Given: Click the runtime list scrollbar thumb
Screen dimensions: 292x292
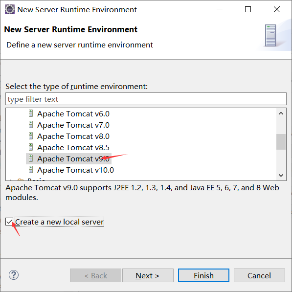Looking at the screenshot, I should coord(281,142).
